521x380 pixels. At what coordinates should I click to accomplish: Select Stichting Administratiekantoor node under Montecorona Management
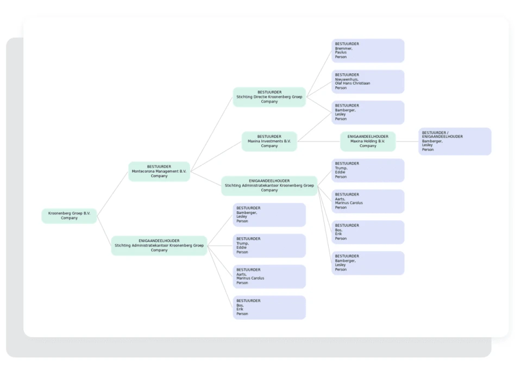[x=269, y=186]
